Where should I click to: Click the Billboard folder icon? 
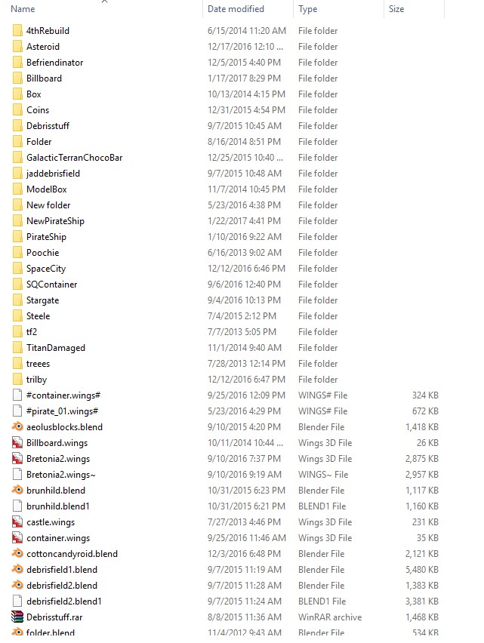pos(17,78)
